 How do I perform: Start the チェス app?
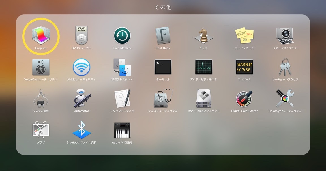[x=204, y=35]
